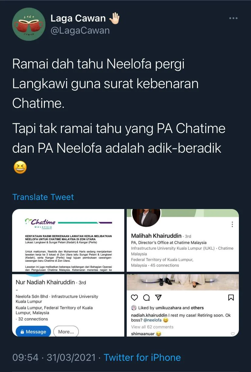
Task: Tap the tweet timestamp 09:54 · 31/03/2021
Action: click(x=54, y=357)
